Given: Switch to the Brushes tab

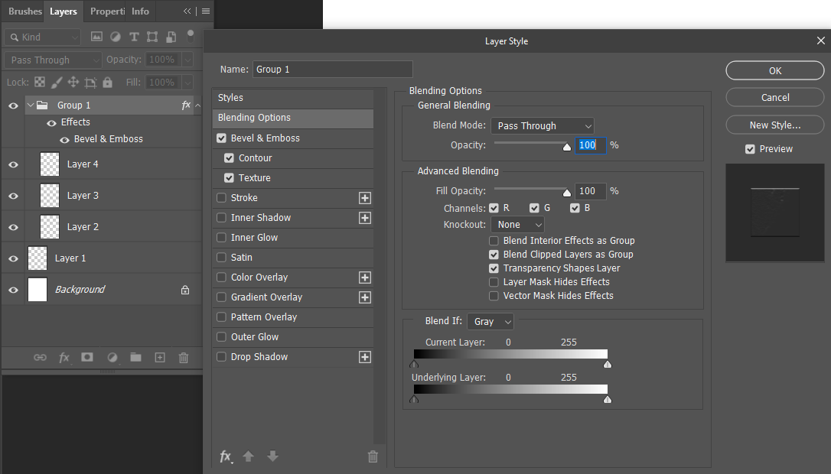Looking at the screenshot, I should [x=24, y=11].
